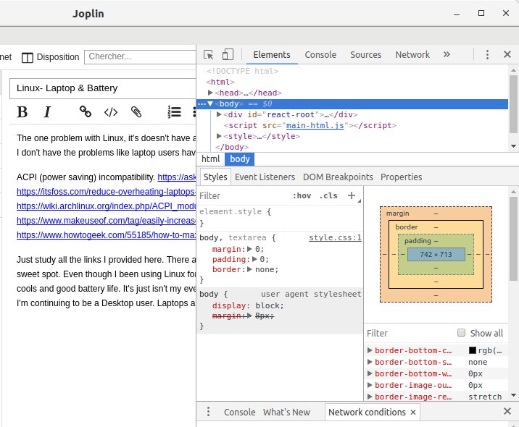Activate the DevTools element inspector picker
This screenshot has width=519, height=427.
click(209, 54)
